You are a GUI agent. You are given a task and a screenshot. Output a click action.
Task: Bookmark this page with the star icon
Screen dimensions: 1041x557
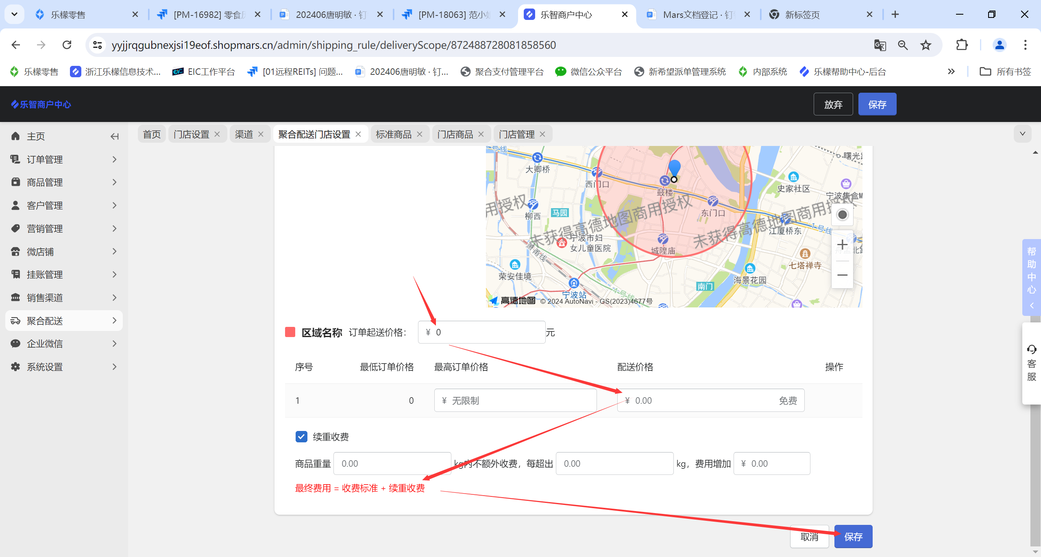pyautogui.click(x=926, y=45)
